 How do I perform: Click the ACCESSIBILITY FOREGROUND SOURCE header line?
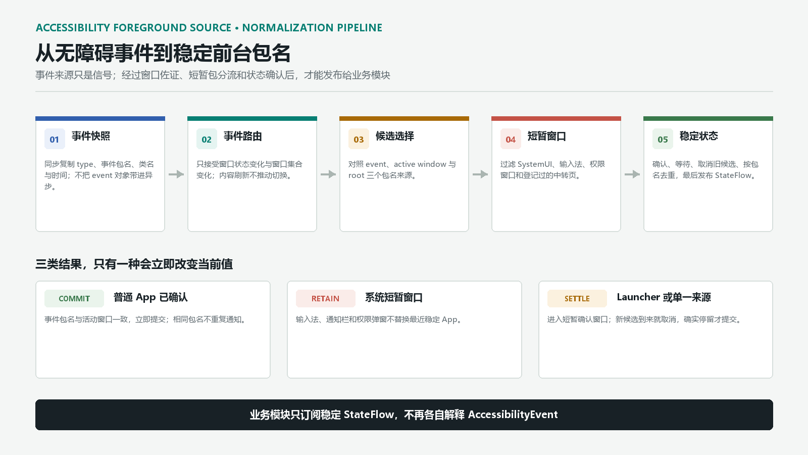pyautogui.click(x=209, y=28)
